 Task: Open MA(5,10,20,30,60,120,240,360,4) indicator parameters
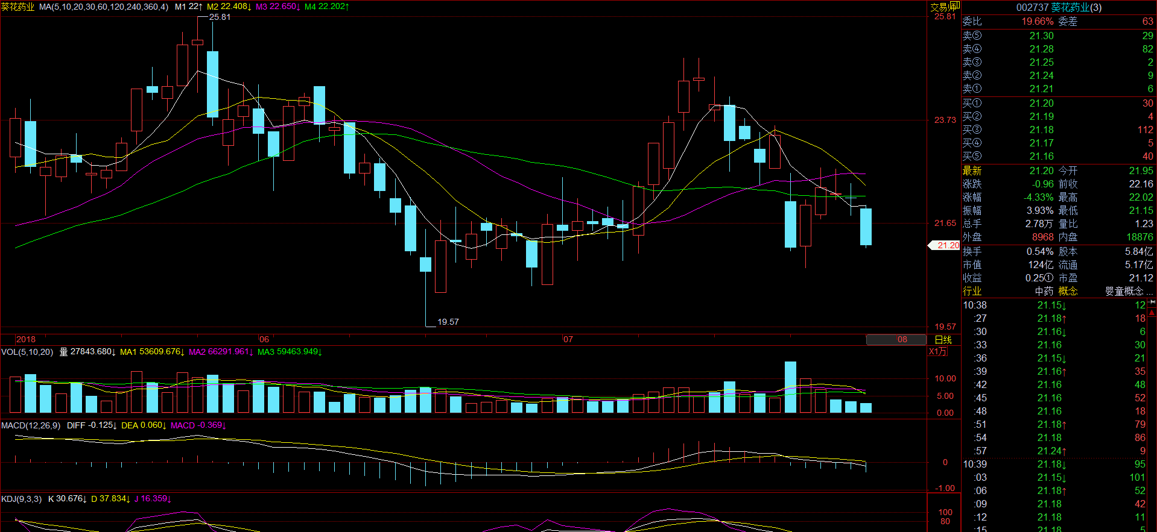pyautogui.click(x=104, y=7)
